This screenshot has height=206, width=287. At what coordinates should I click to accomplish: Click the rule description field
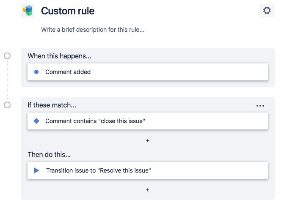(93, 30)
